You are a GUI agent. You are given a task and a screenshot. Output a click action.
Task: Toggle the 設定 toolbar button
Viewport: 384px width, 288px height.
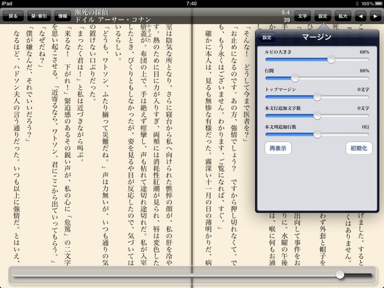(323, 16)
